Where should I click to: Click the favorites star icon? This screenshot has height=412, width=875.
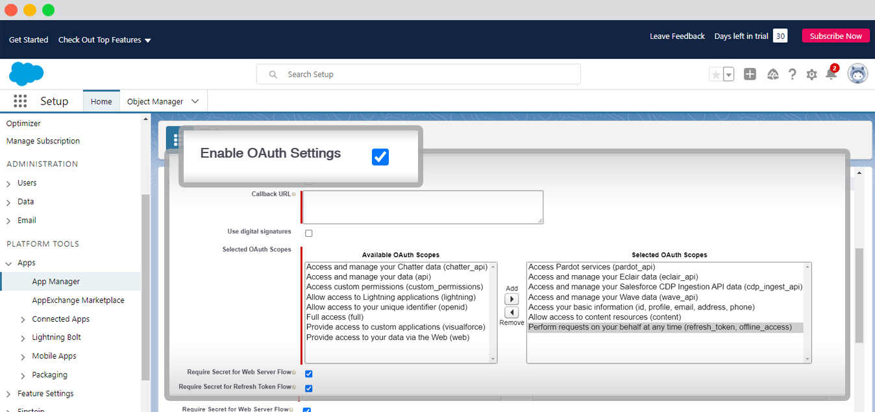click(x=716, y=75)
